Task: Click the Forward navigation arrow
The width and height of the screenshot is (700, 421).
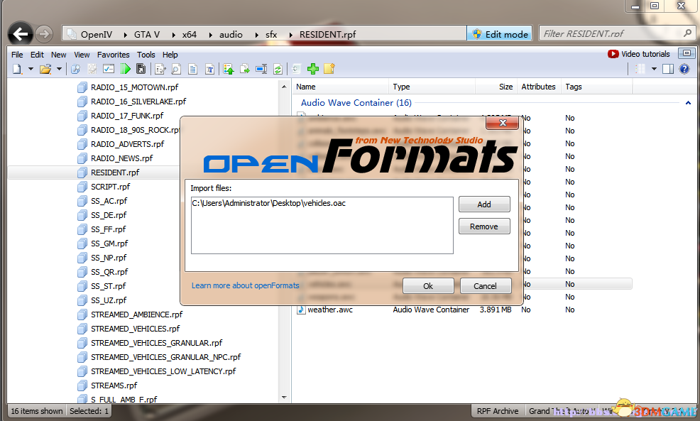Action: (x=44, y=34)
